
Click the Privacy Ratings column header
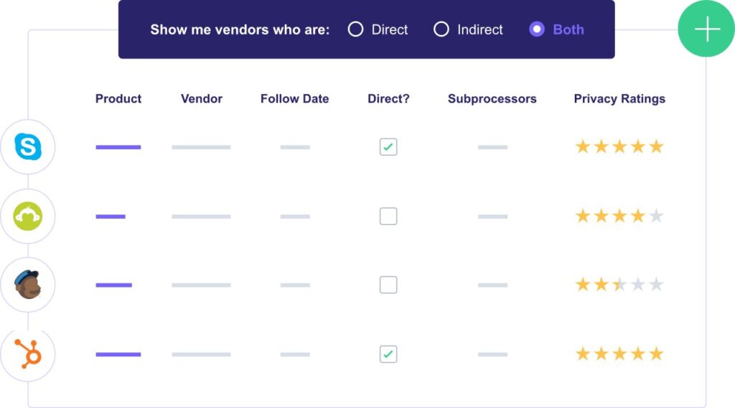tap(619, 99)
